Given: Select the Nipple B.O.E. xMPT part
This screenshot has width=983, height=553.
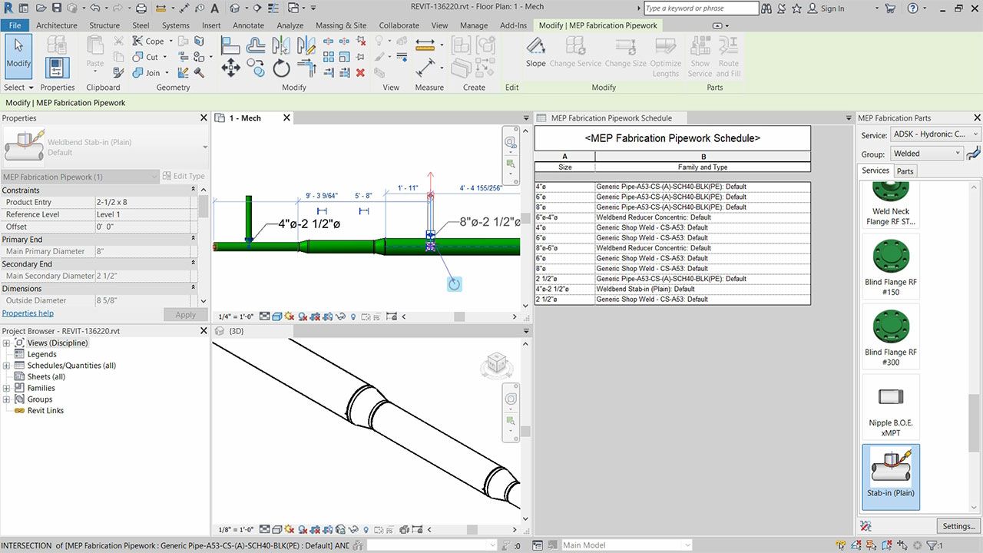Looking at the screenshot, I should [x=891, y=407].
